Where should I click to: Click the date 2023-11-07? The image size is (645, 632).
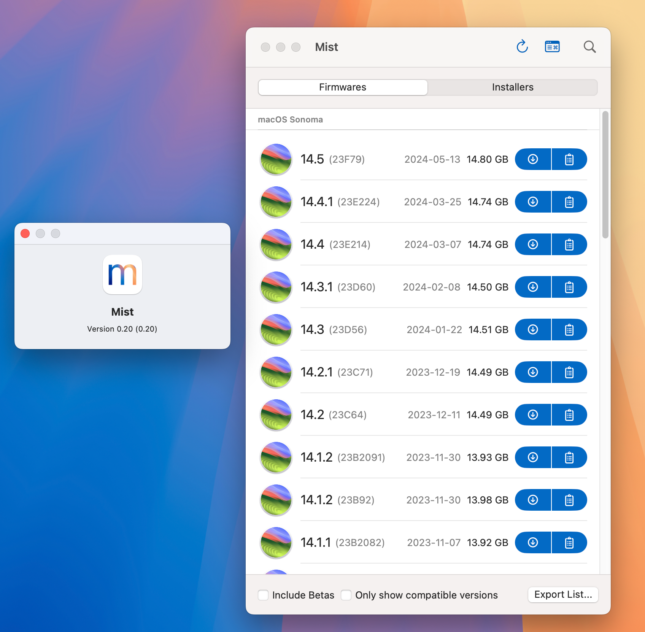[x=434, y=542]
